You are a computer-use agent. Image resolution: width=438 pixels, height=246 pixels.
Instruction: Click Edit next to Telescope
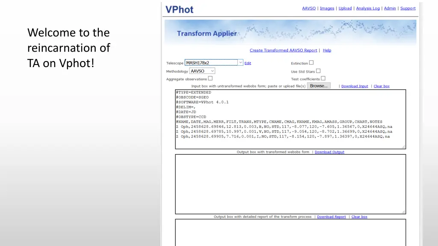pos(248,63)
